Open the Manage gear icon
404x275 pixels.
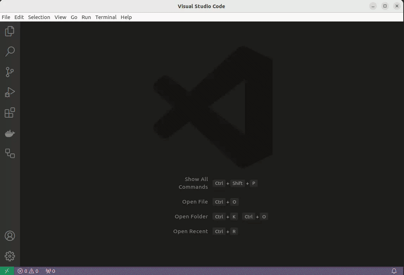click(10, 256)
